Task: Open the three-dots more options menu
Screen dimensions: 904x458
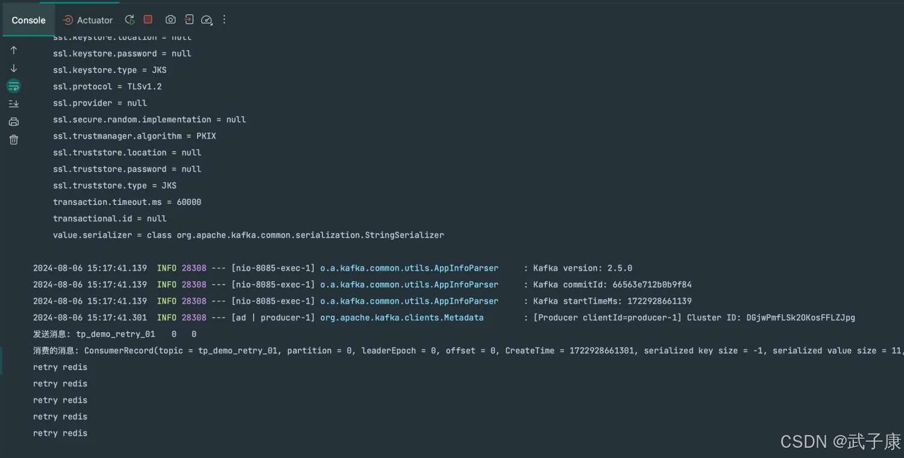Action: [224, 20]
